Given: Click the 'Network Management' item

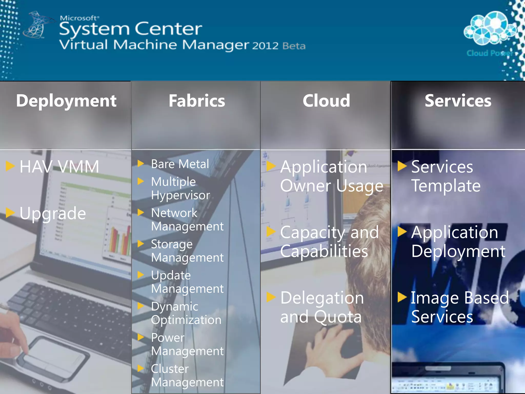Looking at the screenshot, I should click(187, 220).
